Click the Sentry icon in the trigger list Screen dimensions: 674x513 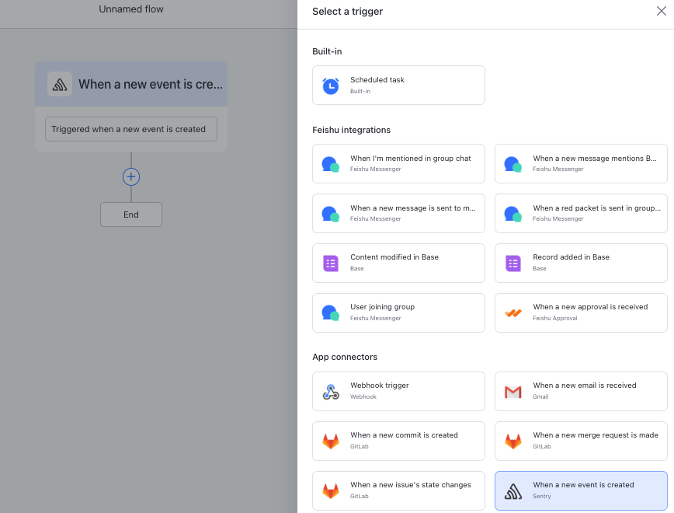pyautogui.click(x=512, y=491)
